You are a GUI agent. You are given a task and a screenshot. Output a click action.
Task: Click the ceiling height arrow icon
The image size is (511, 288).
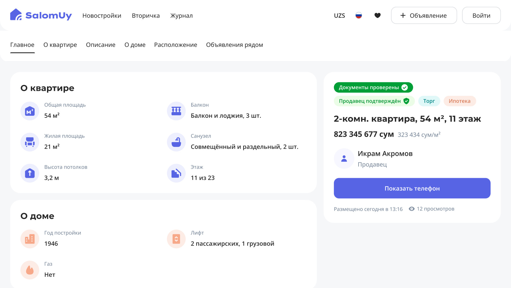click(30, 173)
